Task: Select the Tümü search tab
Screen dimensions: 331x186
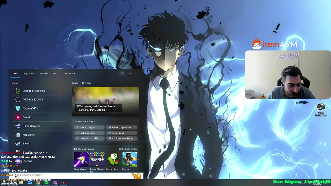Action: [15, 74]
